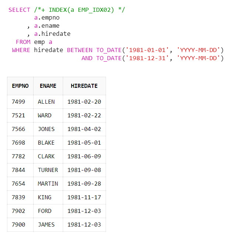Click the HIREDATE column header
This screenshot has height=238, width=233.
click(84, 86)
